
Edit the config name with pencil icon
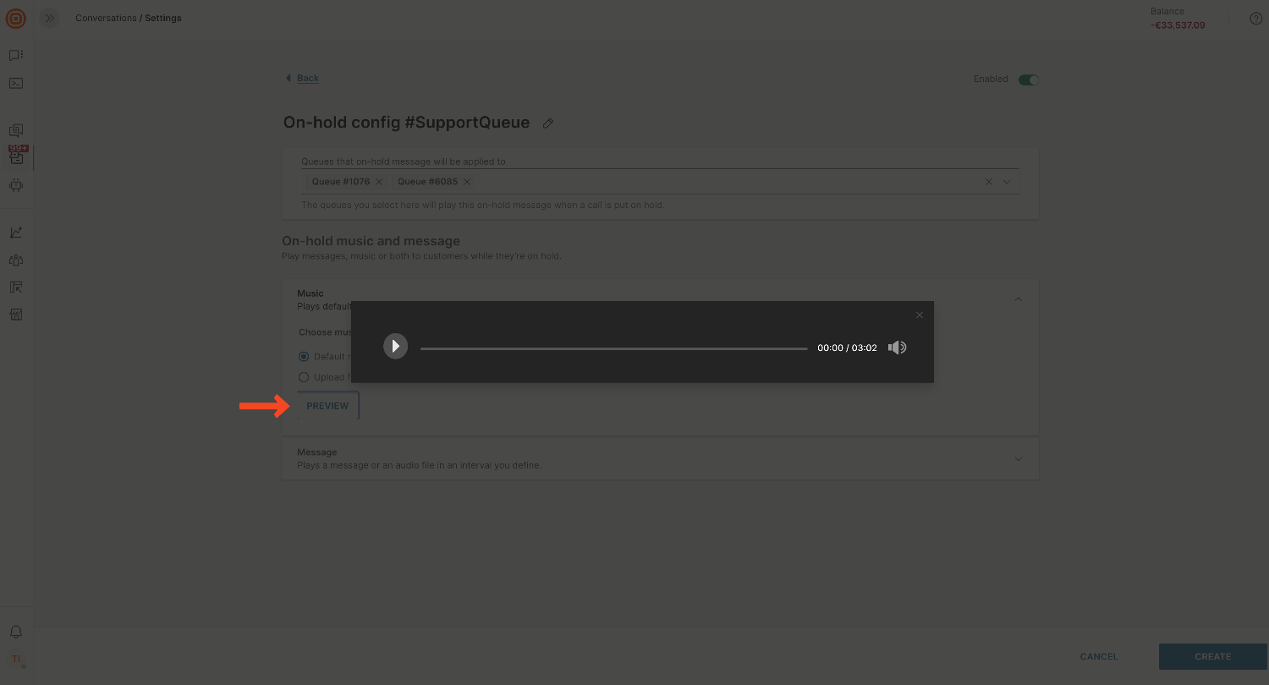548,123
